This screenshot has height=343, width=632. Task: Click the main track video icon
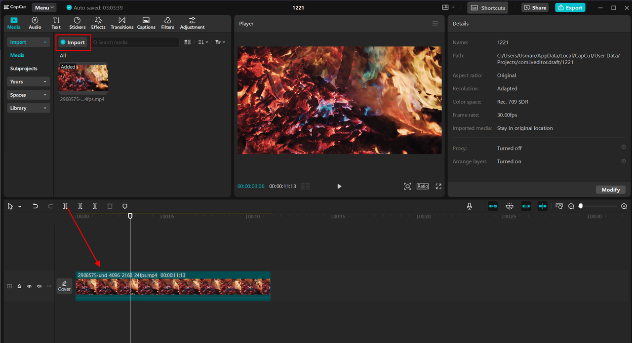pos(9,286)
